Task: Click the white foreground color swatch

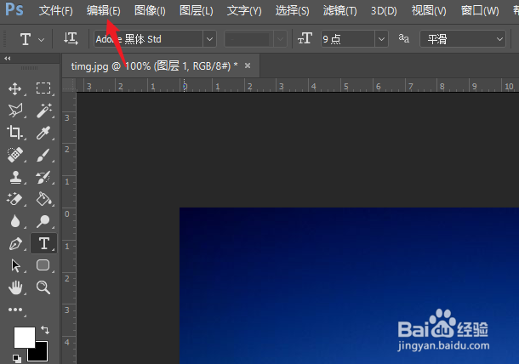Action: [24, 337]
